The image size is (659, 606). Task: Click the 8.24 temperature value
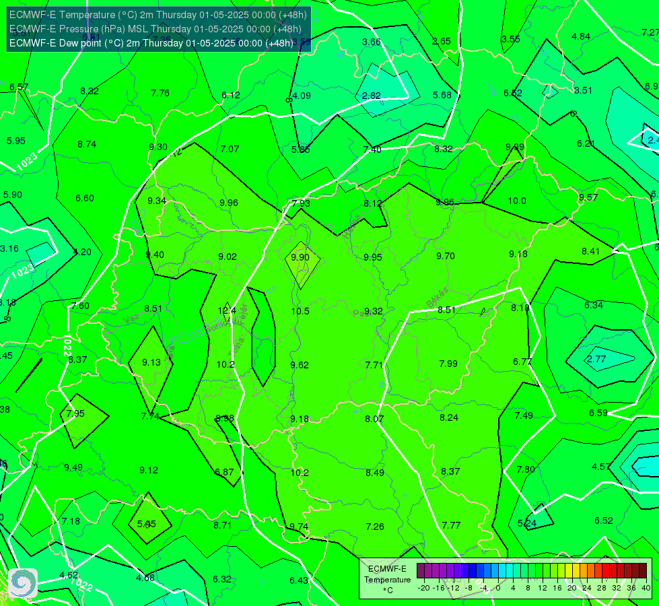[449, 417]
